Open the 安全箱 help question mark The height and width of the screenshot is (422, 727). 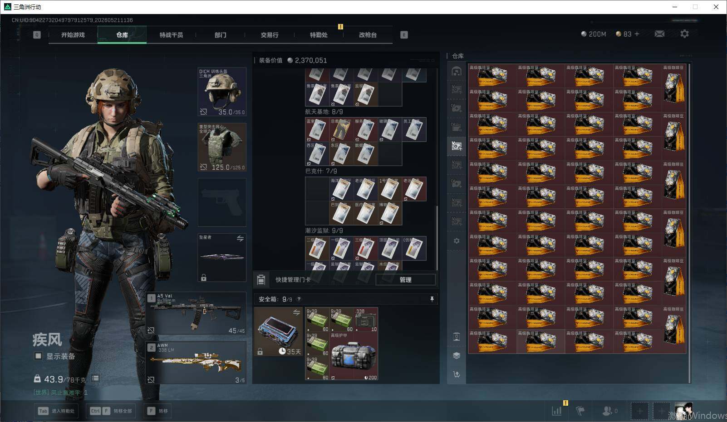(299, 299)
